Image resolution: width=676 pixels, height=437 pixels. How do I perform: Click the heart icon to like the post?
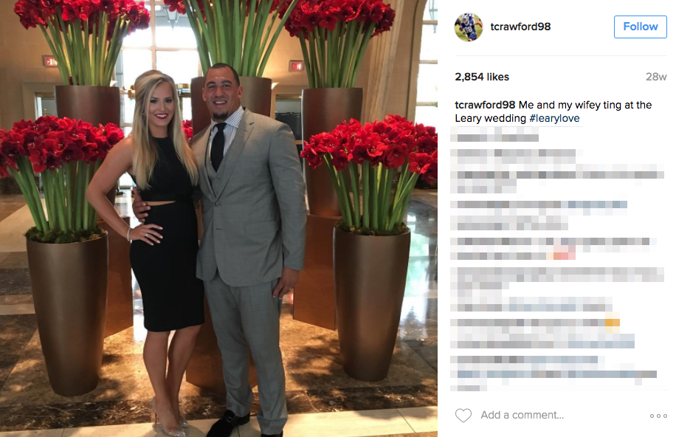pyautogui.click(x=463, y=416)
